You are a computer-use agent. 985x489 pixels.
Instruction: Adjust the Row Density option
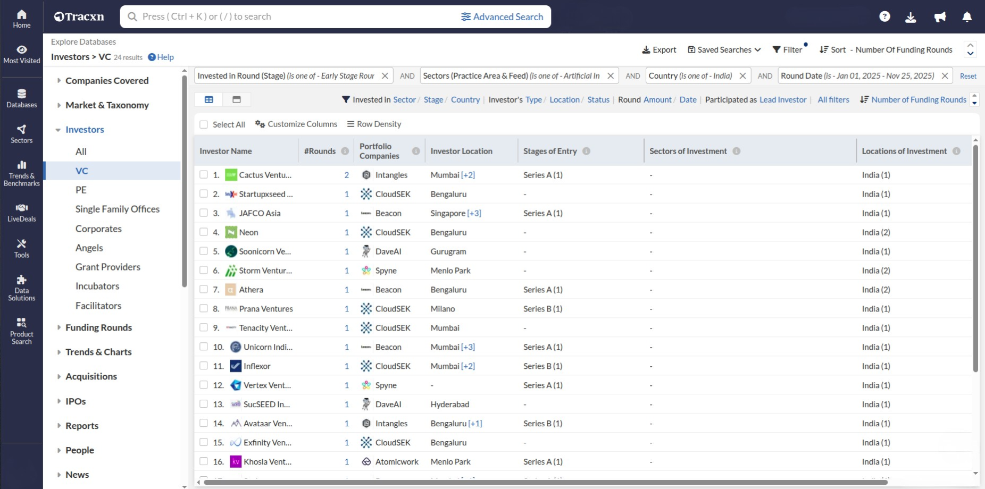pyautogui.click(x=374, y=124)
